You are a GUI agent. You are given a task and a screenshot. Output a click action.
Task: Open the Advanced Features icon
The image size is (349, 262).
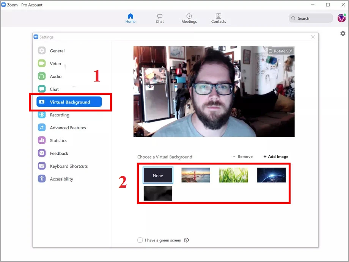pyautogui.click(x=41, y=128)
